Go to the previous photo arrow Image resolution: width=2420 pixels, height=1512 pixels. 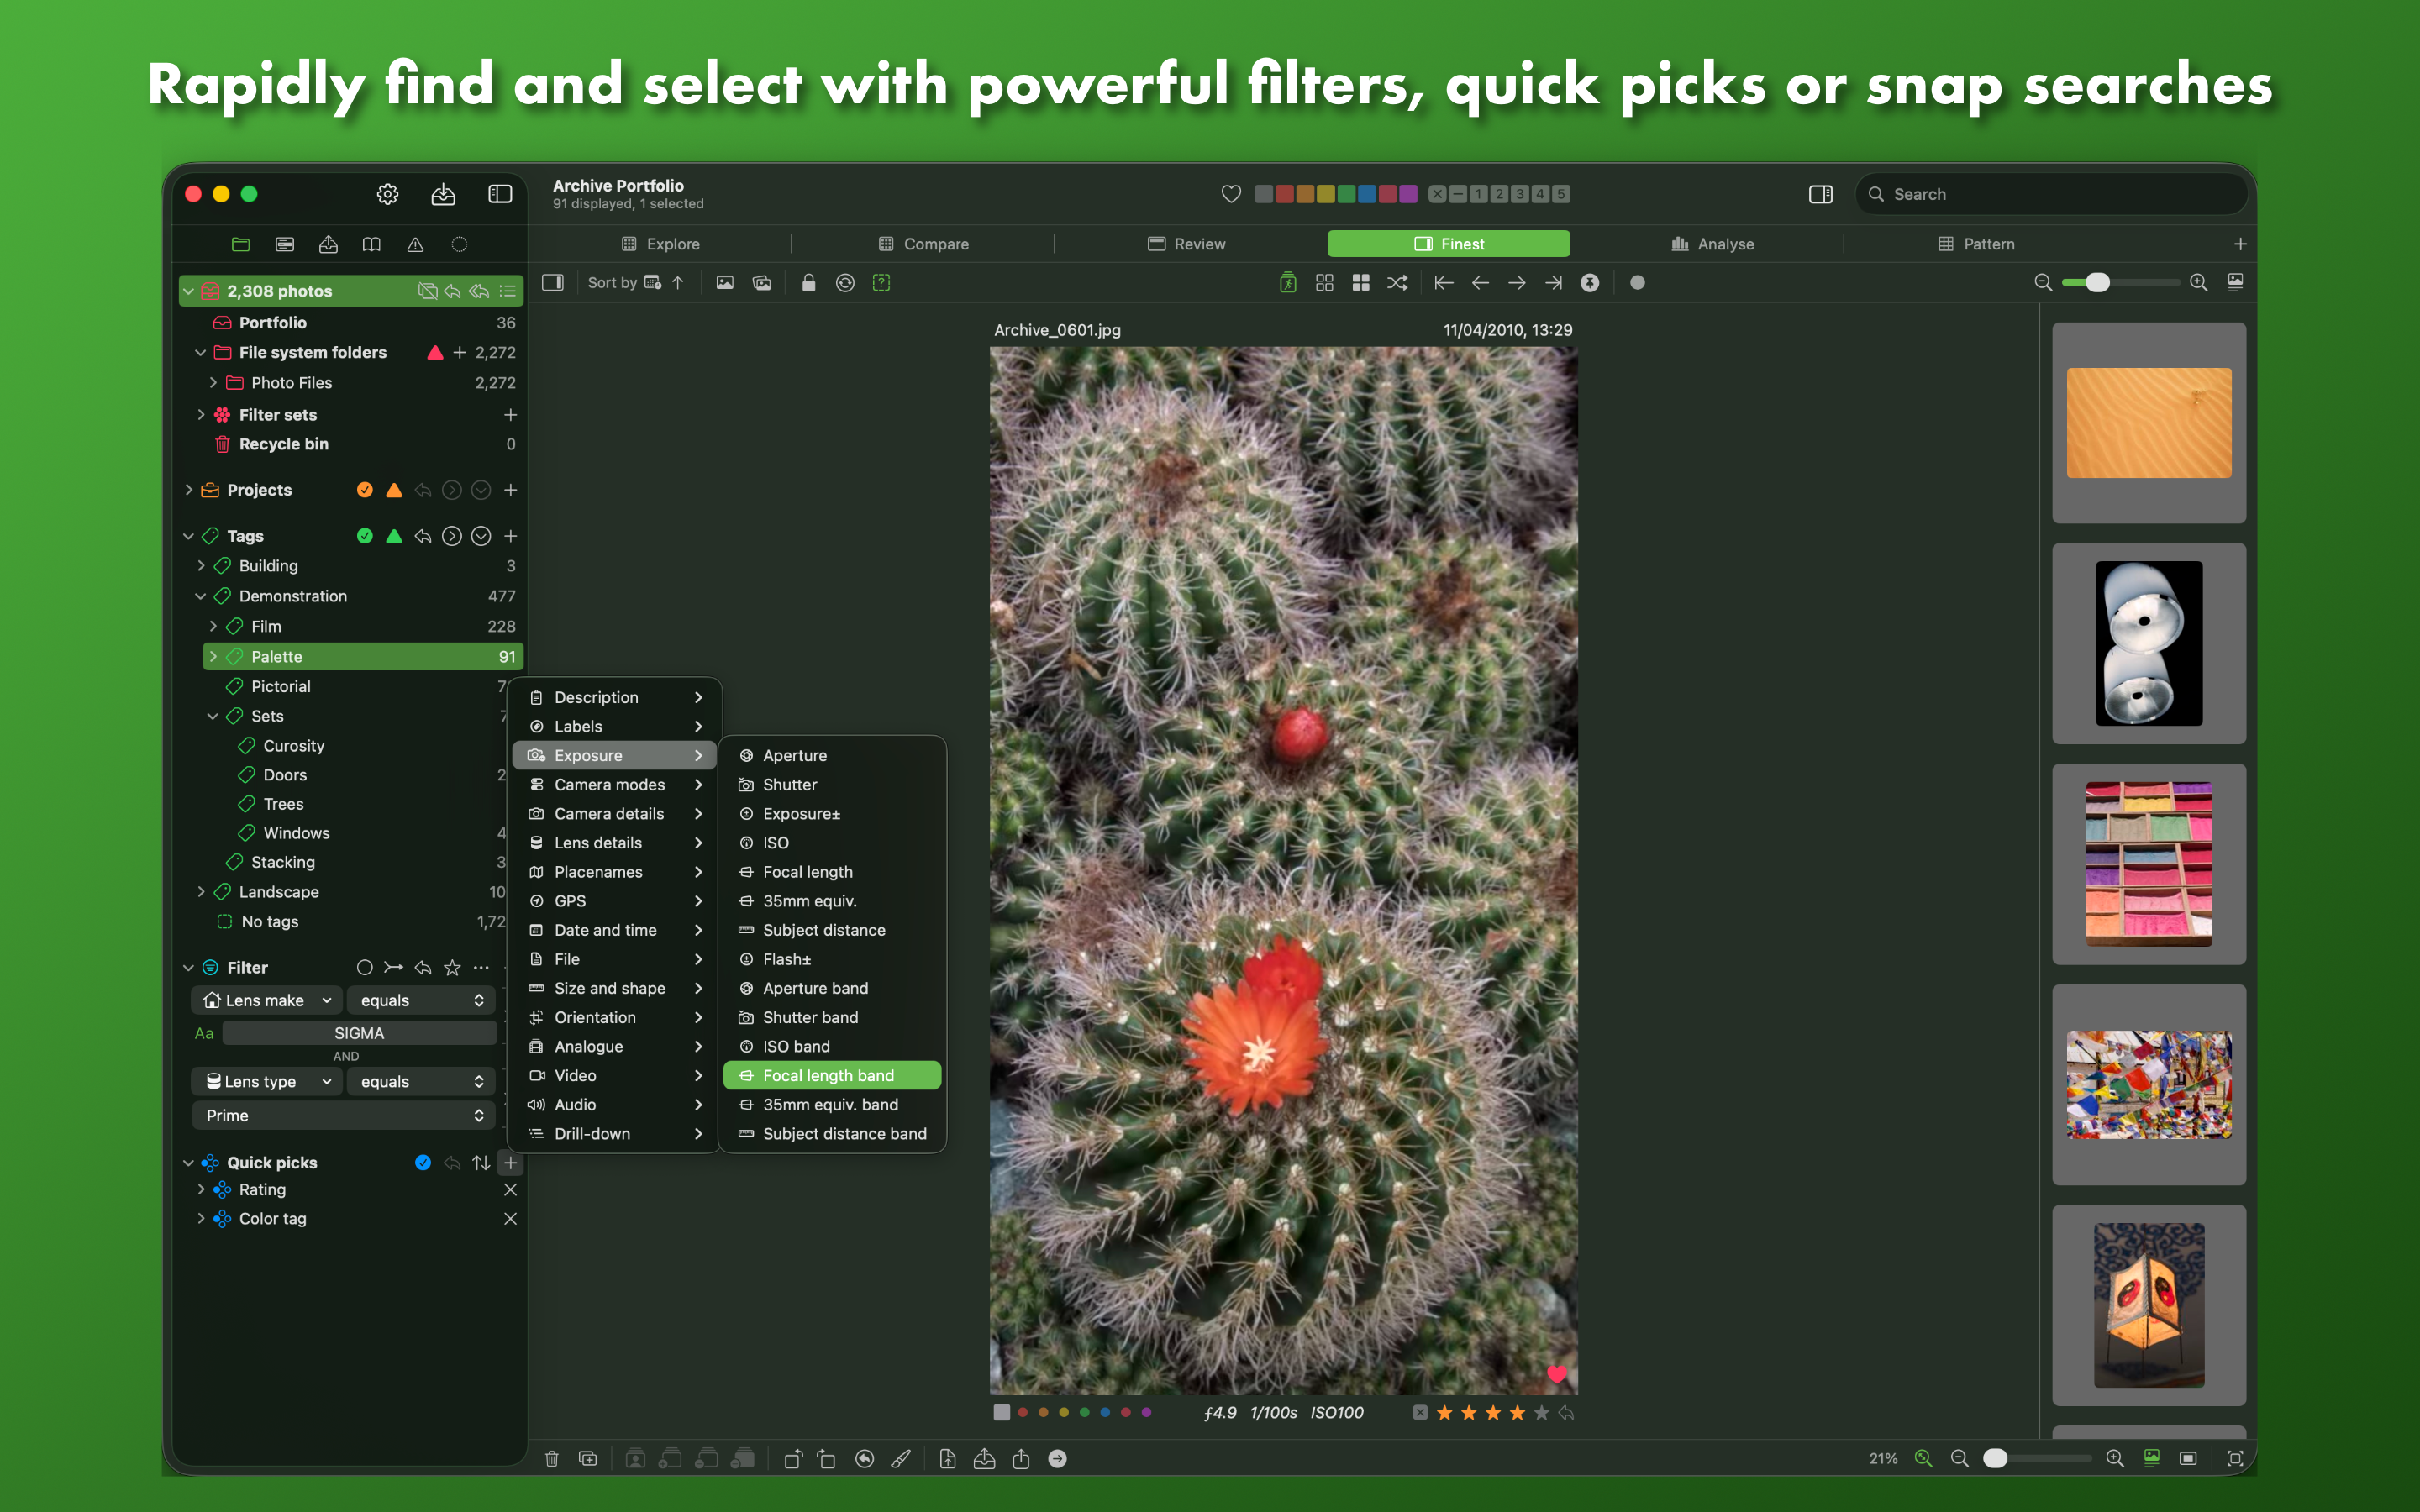click(x=1480, y=283)
